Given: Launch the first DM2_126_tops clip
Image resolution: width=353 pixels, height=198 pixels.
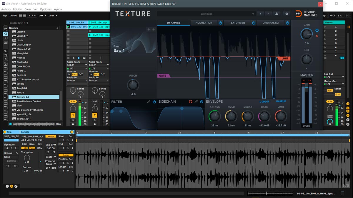Looking at the screenshot, I should pos(90,27).
